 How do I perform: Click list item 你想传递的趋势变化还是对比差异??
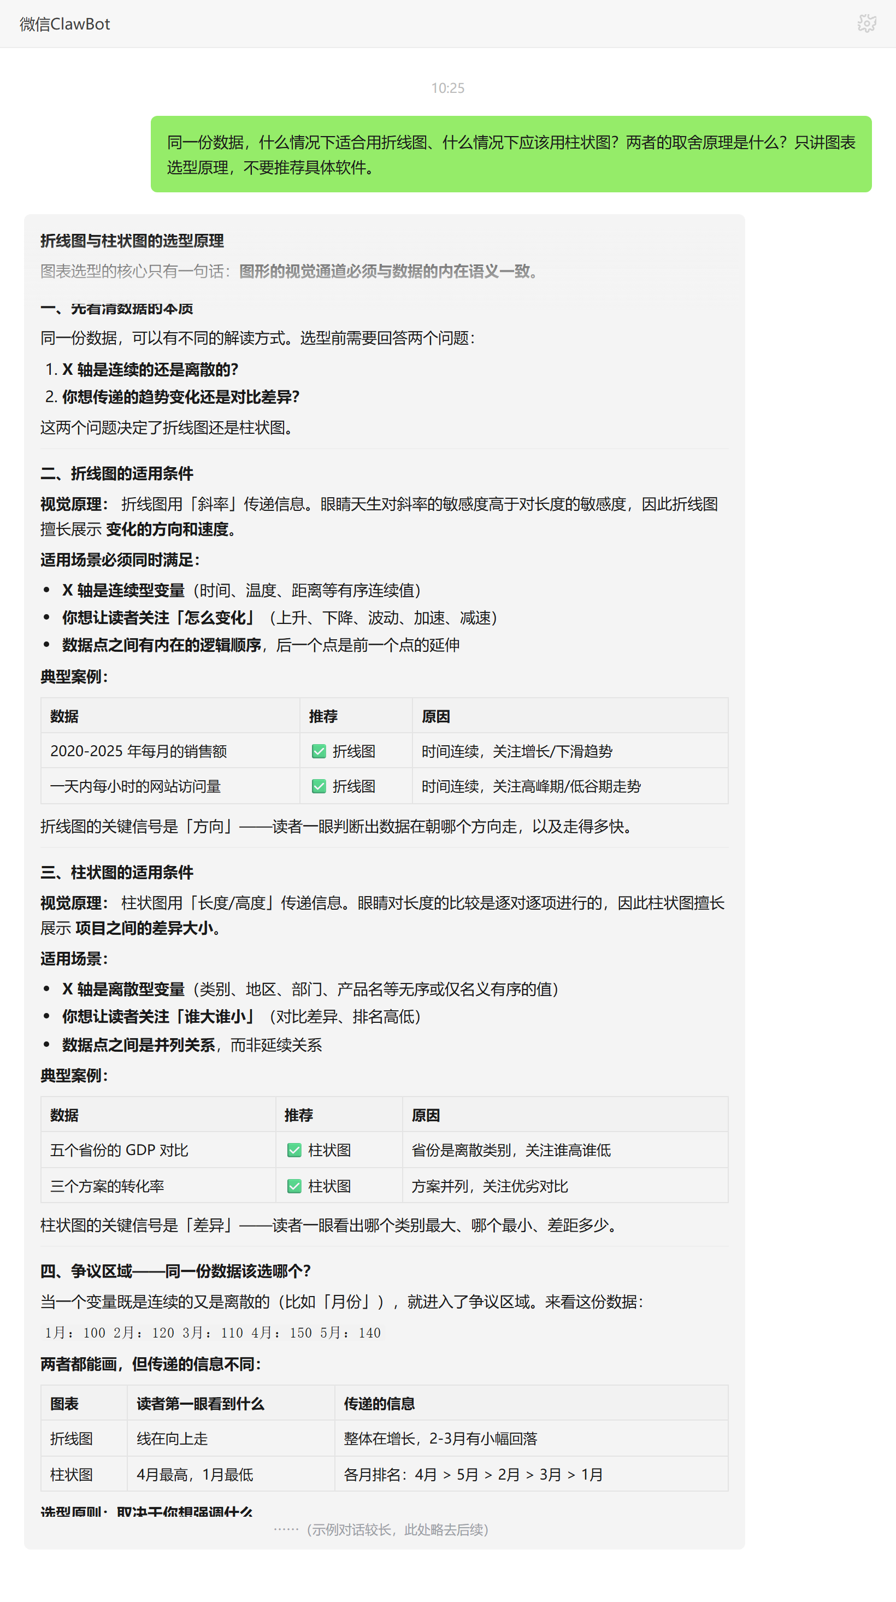(180, 397)
